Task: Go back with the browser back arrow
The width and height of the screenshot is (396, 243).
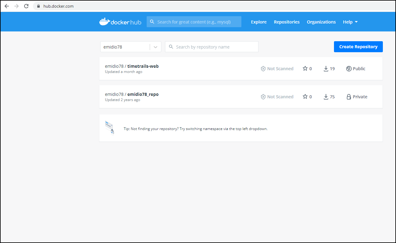Action: pos(7,6)
